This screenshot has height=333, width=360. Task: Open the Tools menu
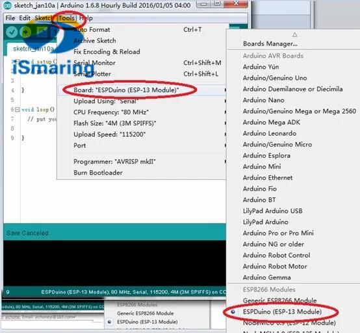66,18
